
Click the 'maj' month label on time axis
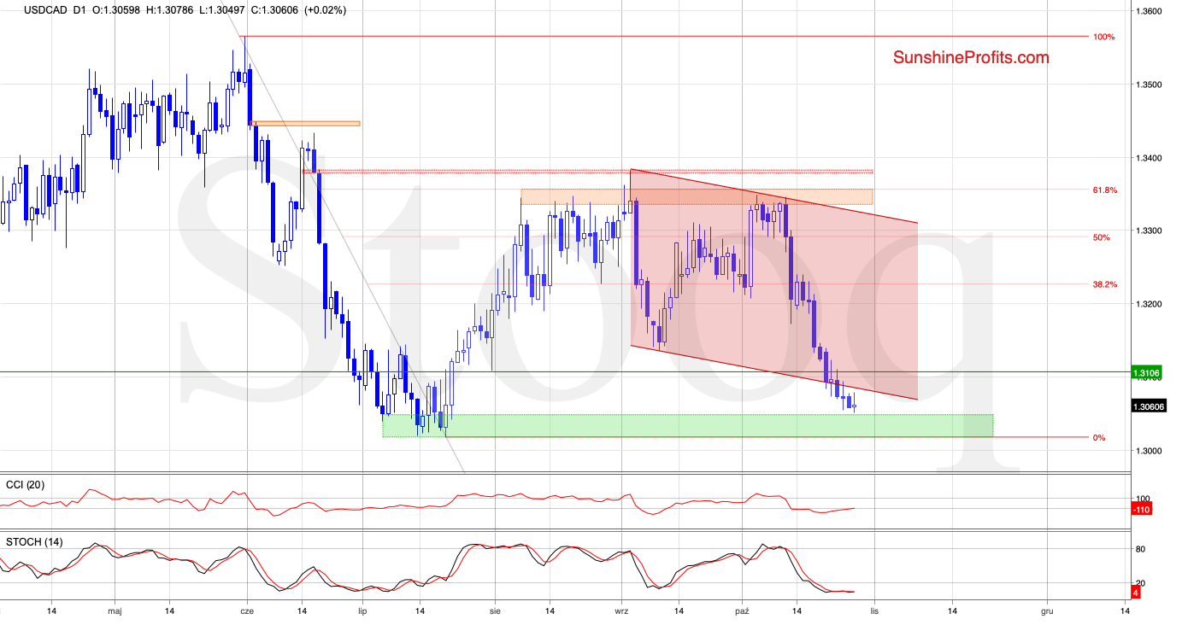[115, 611]
